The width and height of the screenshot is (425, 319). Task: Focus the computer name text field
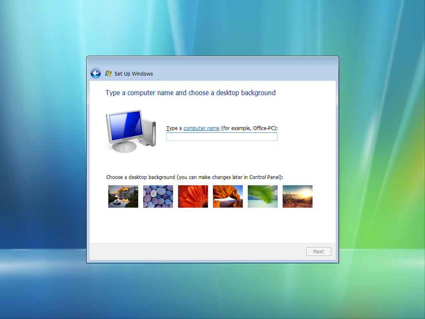[222, 137]
